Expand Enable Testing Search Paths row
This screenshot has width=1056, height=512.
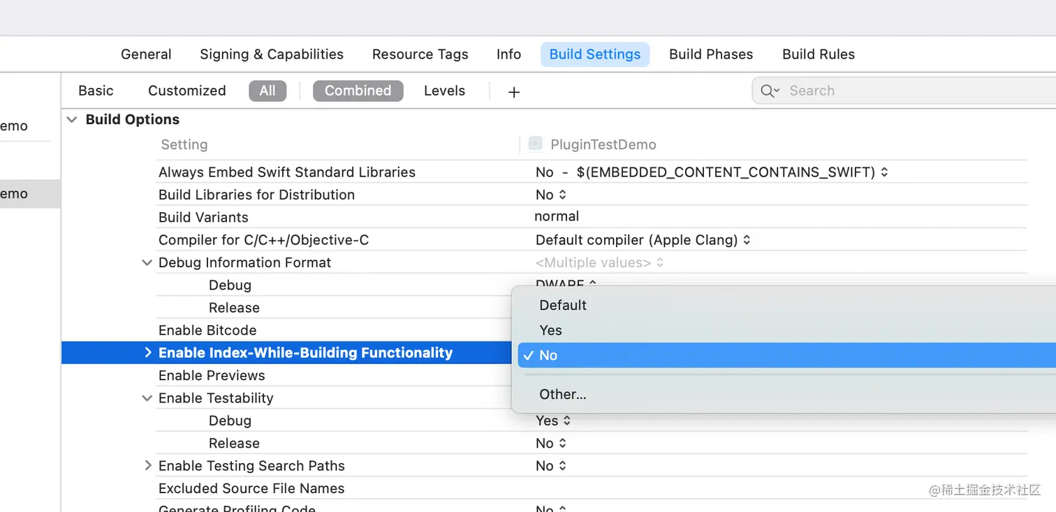pos(147,465)
